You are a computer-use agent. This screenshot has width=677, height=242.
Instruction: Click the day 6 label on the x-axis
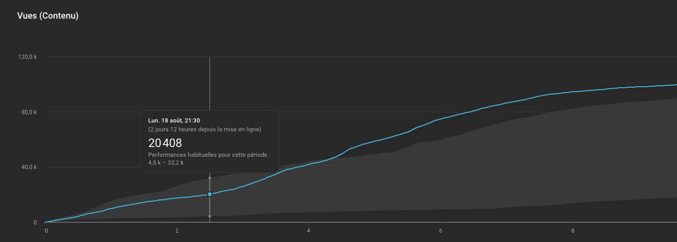tap(441, 231)
